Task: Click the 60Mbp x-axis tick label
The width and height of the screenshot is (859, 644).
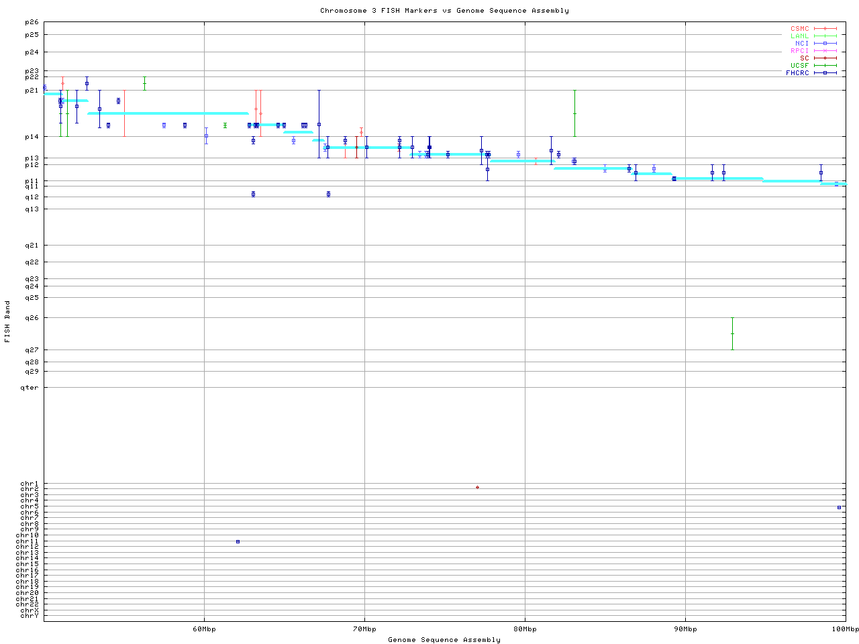Action: [204, 629]
